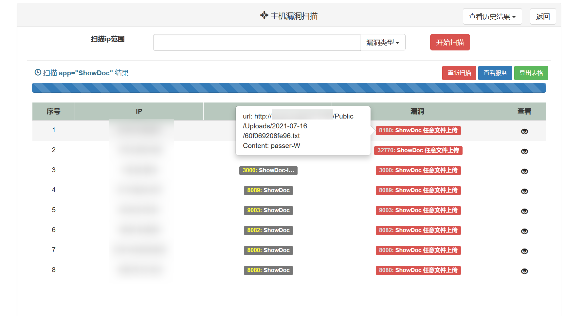Viewport: 566px width, 316px height.
Task: Click the 3000: ShowDoc 任意文件上传 vulnerability tag
Action: [418, 171]
